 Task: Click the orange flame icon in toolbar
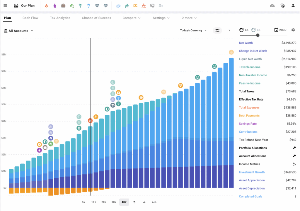[46, 6]
